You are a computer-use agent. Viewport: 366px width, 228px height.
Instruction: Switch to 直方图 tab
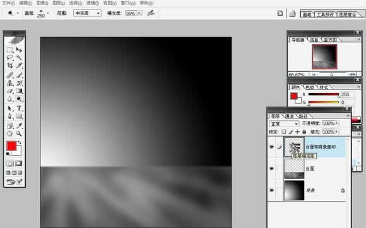pos(330,40)
